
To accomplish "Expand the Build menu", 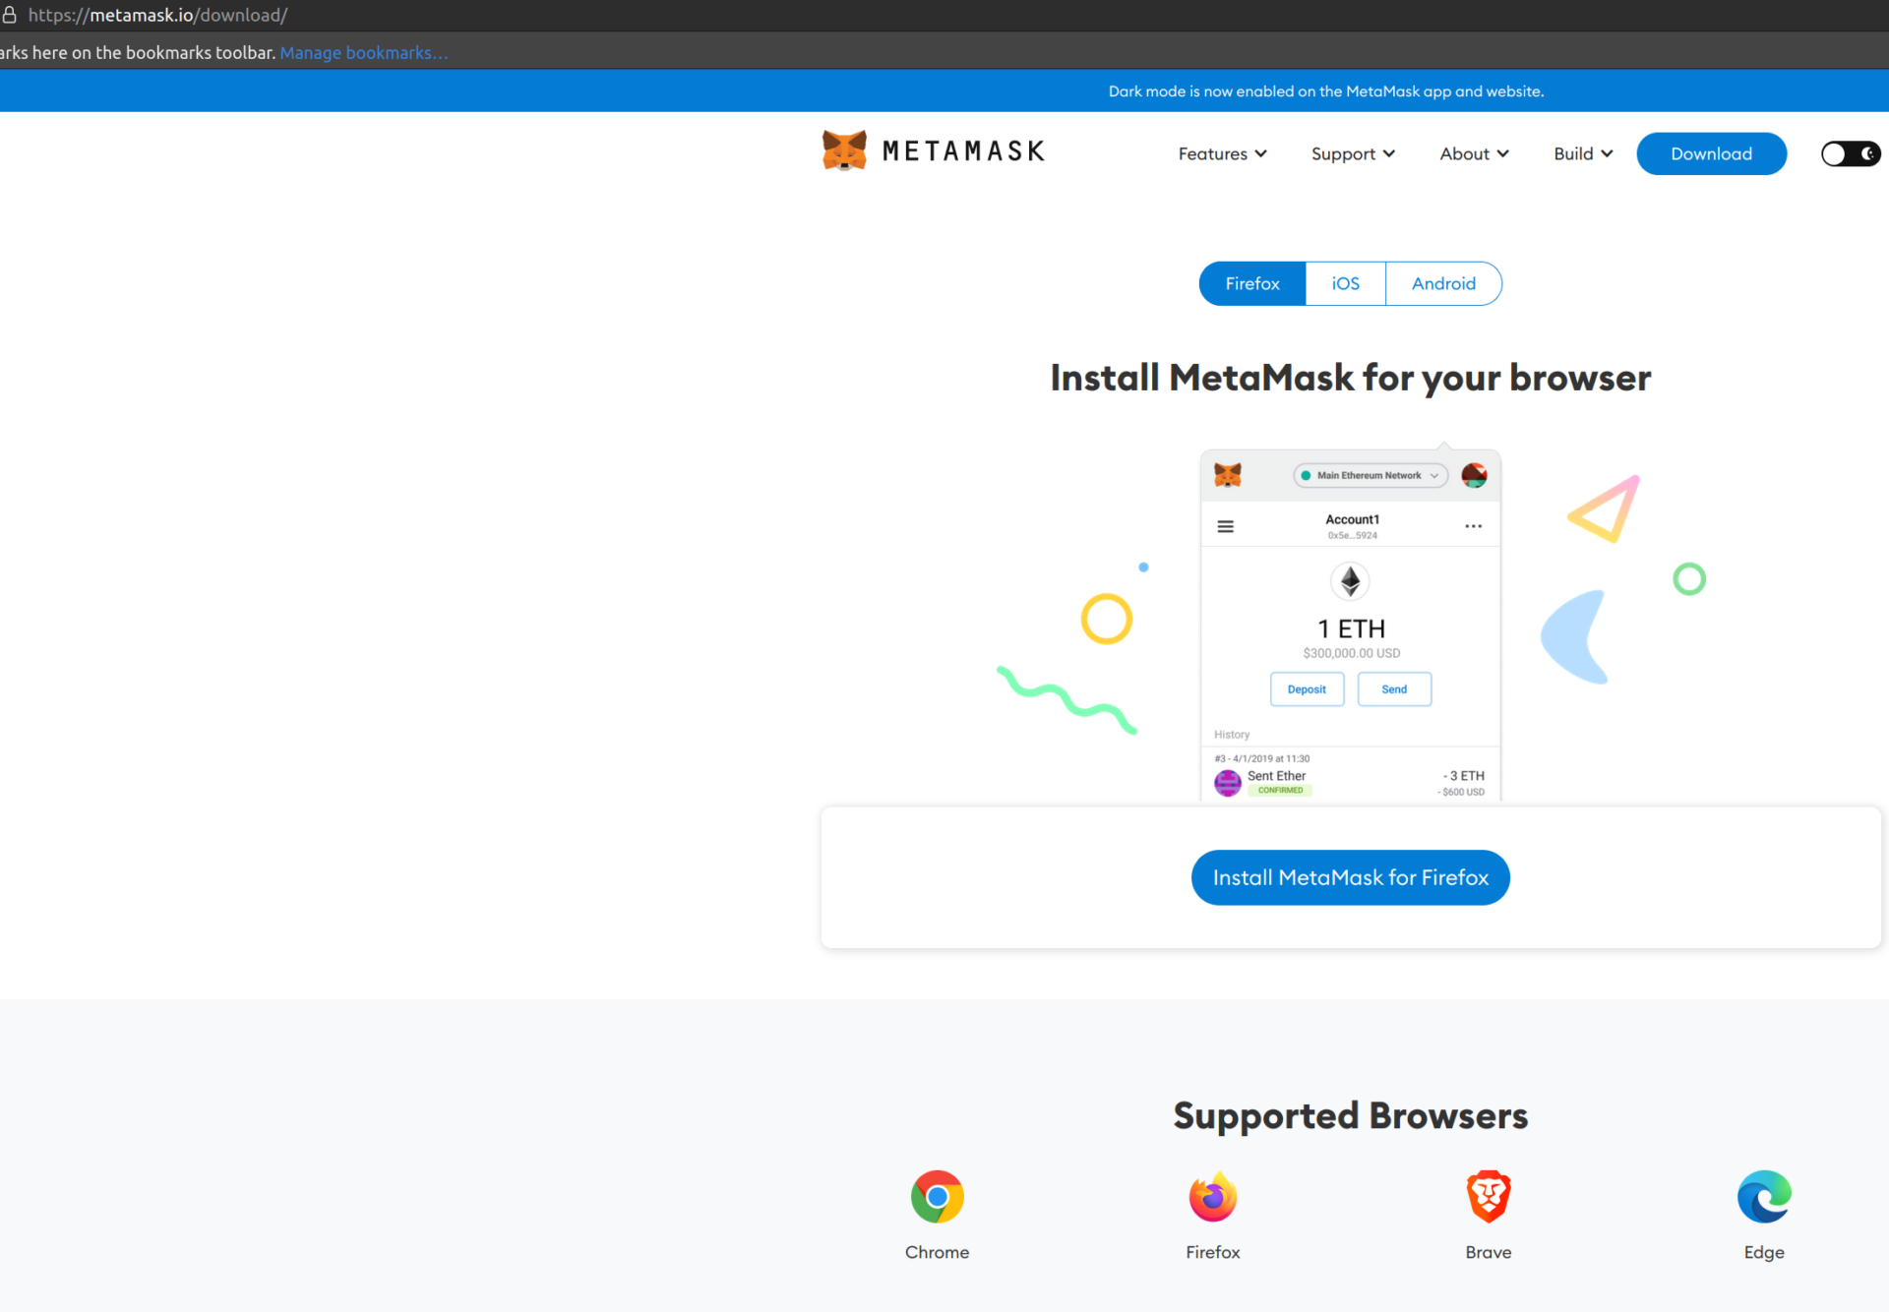I will click(1583, 153).
